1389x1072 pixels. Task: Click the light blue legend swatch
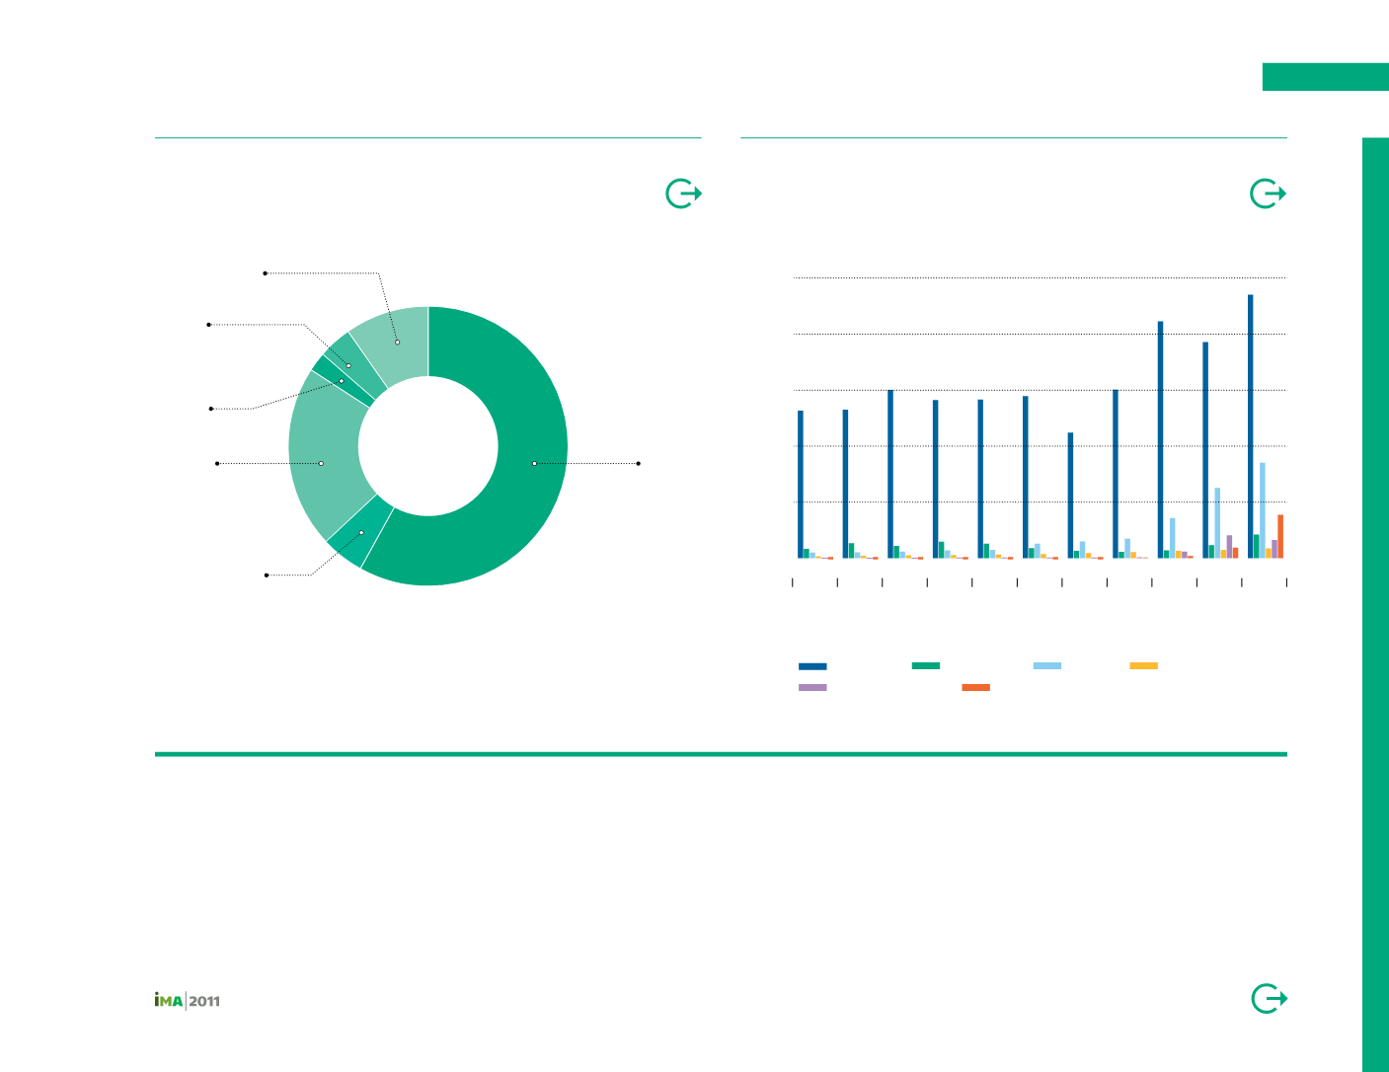pyautogui.click(x=1046, y=666)
